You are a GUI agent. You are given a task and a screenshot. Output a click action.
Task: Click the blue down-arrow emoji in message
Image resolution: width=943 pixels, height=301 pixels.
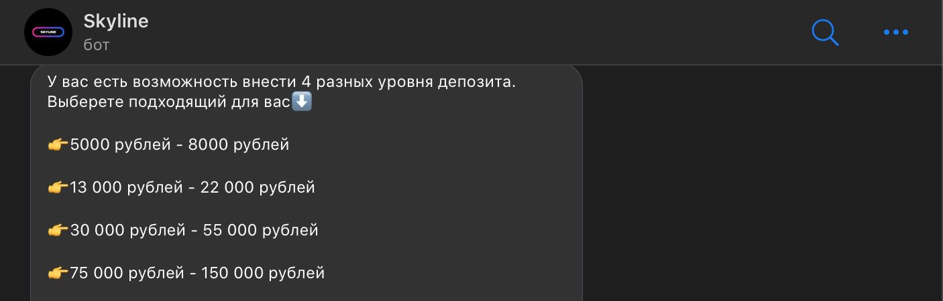pyautogui.click(x=302, y=102)
